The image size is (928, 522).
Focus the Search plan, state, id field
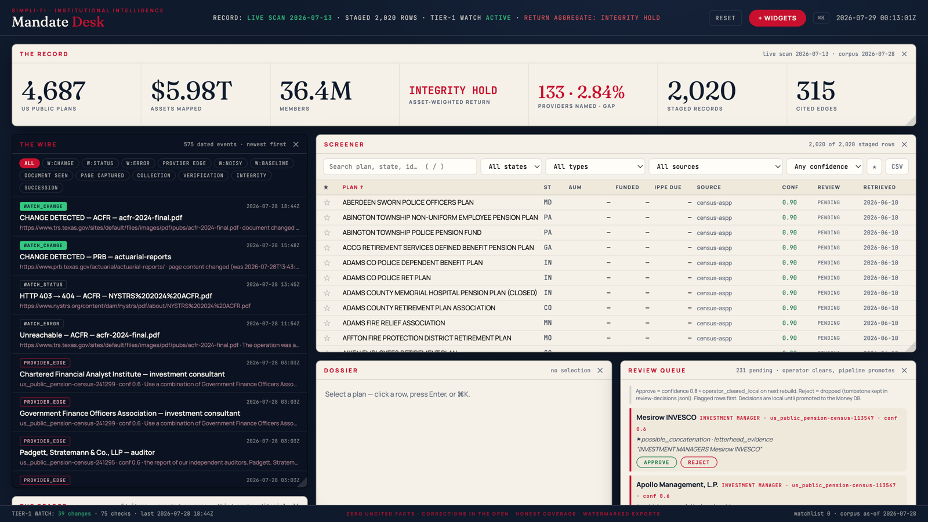(x=400, y=166)
